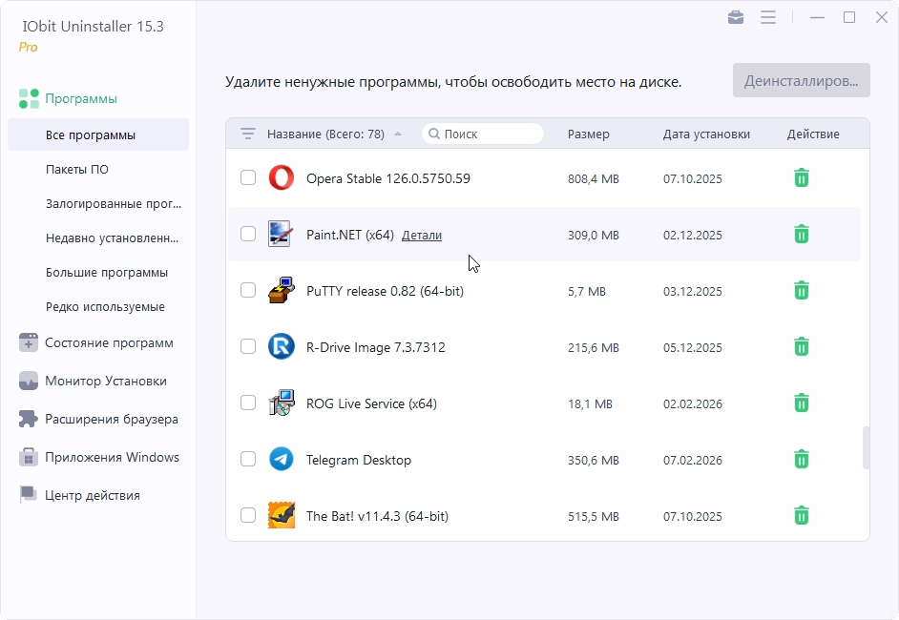Click the filter icon beside Название

(x=248, y=134)
